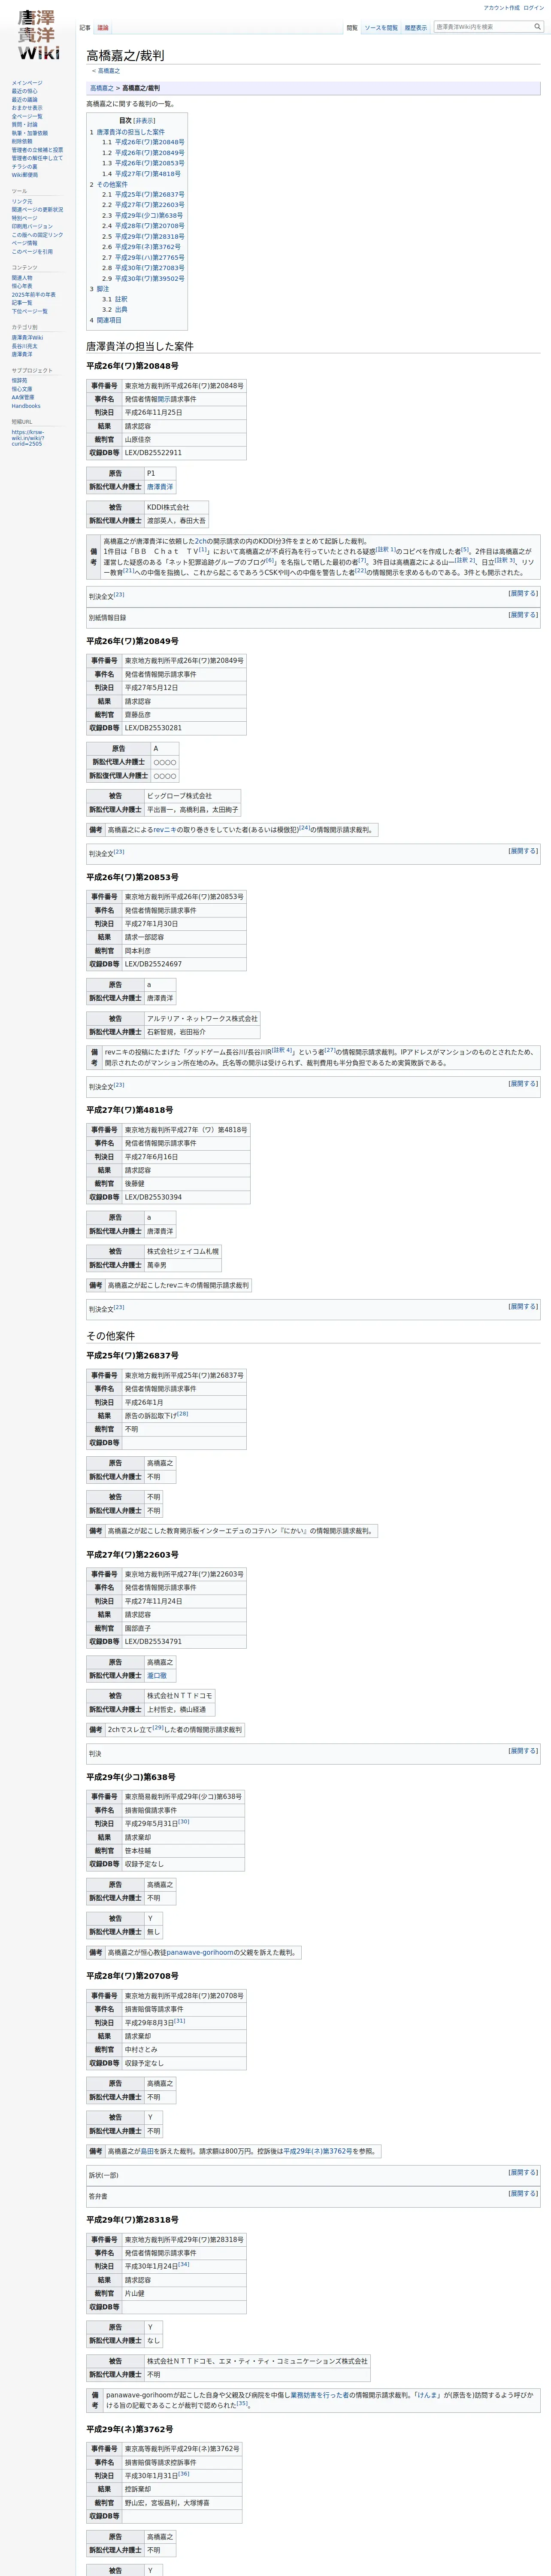Hide the 目次 with 非表示 toggle

[x=144, y=120]
